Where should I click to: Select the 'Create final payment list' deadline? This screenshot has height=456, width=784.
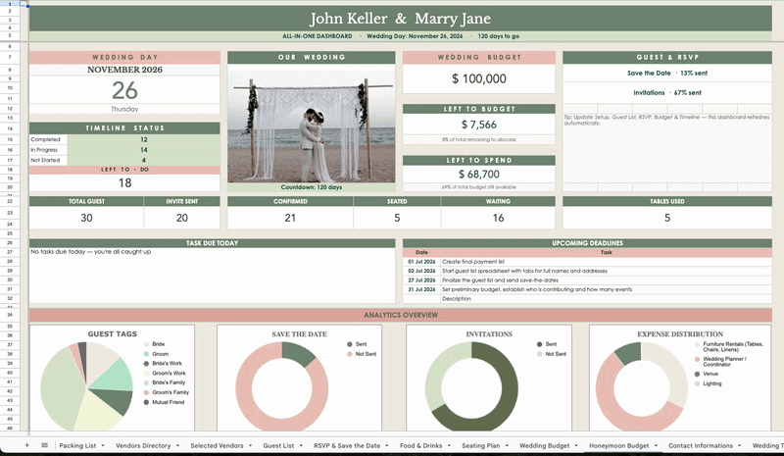click(606, 262)
